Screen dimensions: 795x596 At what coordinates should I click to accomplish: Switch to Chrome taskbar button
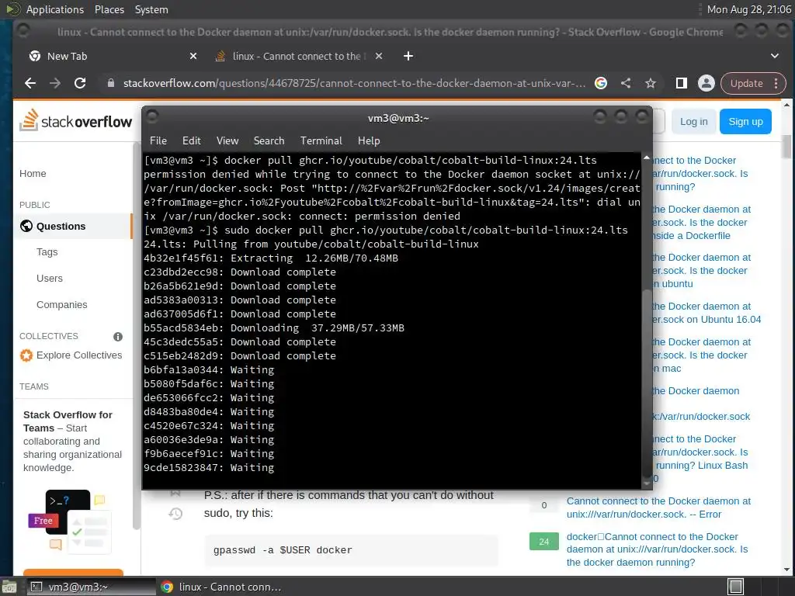[221, 587]
